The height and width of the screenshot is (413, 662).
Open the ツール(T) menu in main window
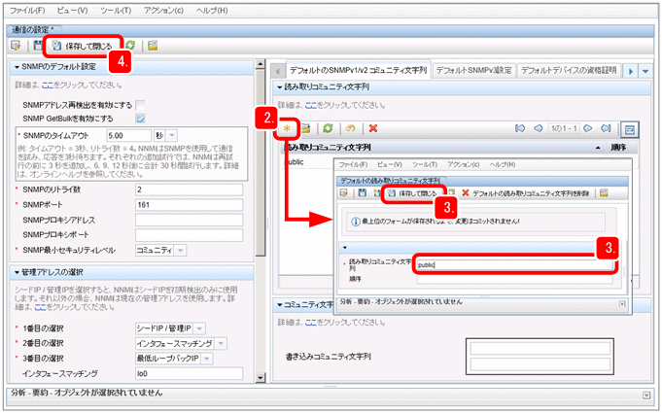pyautogui.click(x=116, y=10)
